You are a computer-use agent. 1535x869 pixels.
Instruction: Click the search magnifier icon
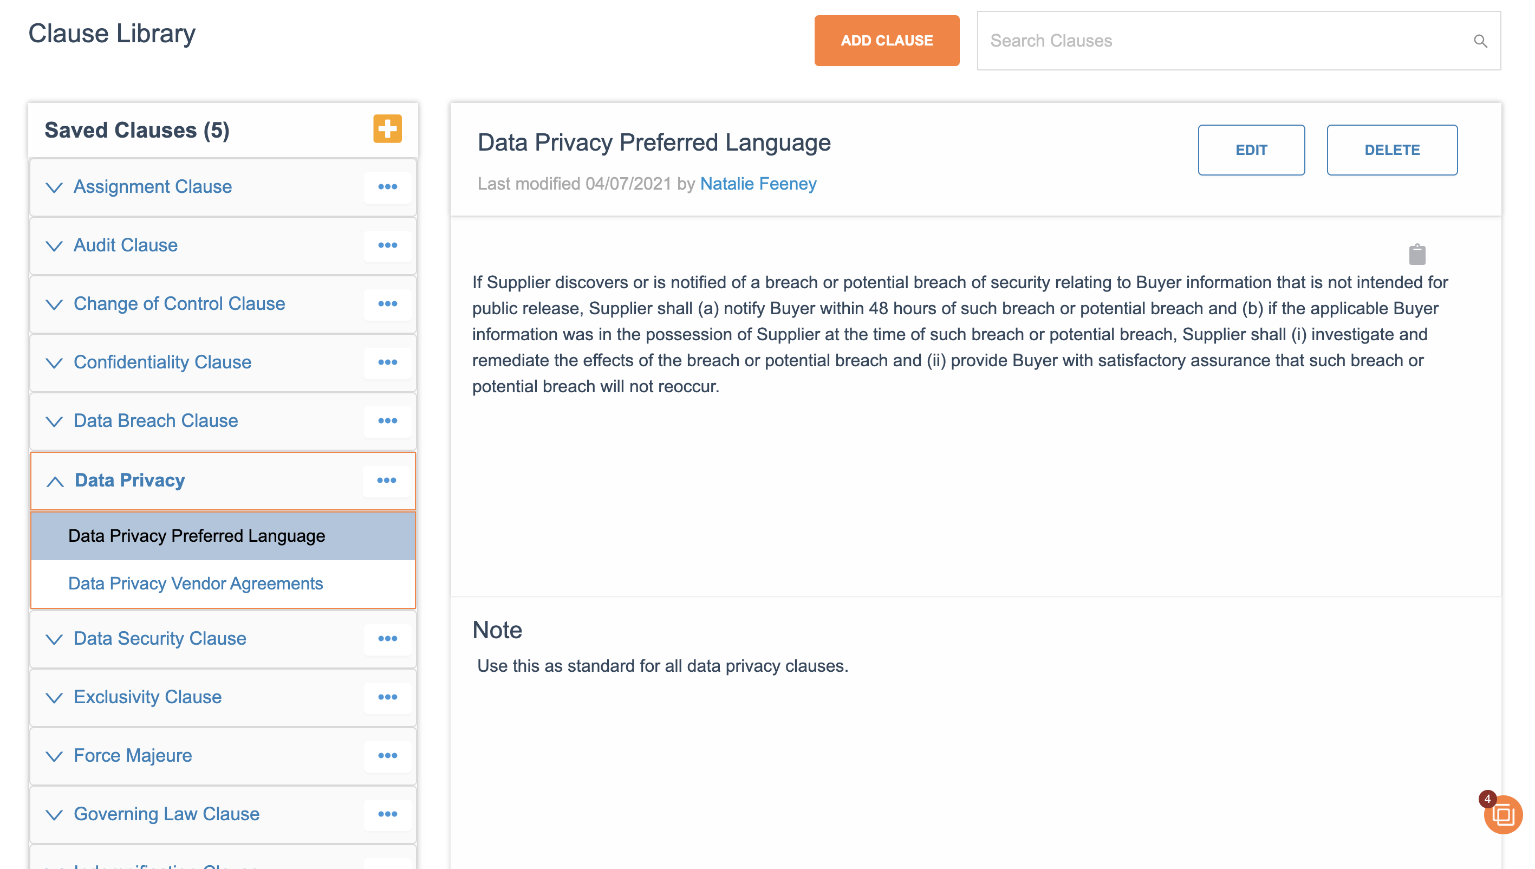click(x=1481, y=41)
